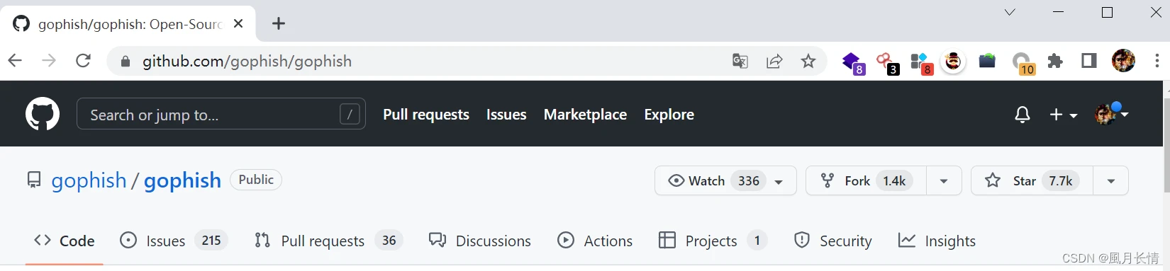Screen dimensions: 1170x271
Task: Open the Chrome three-dot menu
Action: coord(1157,62)
